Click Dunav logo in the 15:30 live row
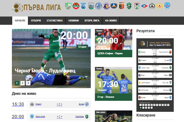The width and height of the screenshot is (184, 122). [x=87, y=104]
